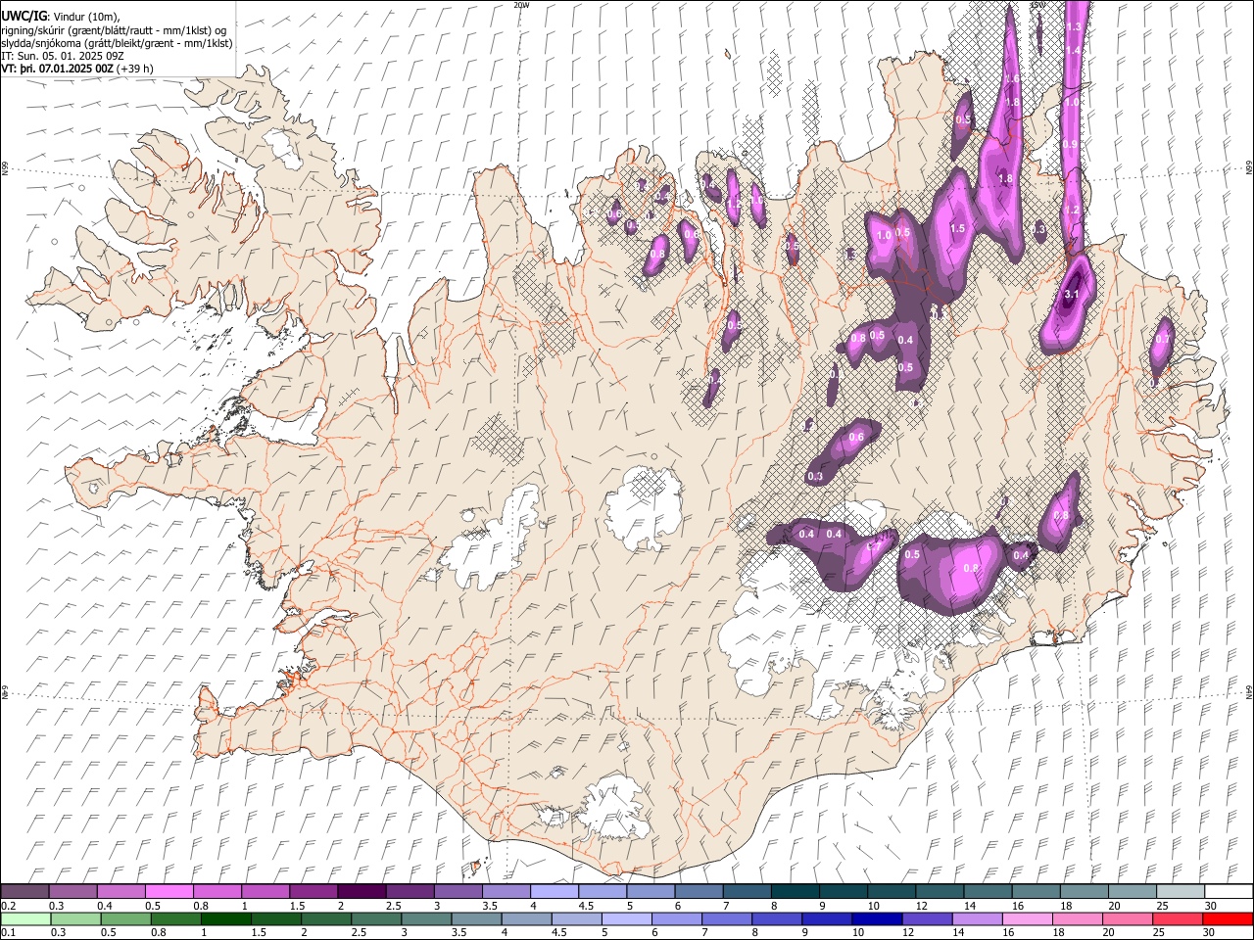Click the valid time line 'VT: þri. 07.01.2025 00Z'
The height and width of the screenshot is (940, 1254).
[x=57, y=70]
